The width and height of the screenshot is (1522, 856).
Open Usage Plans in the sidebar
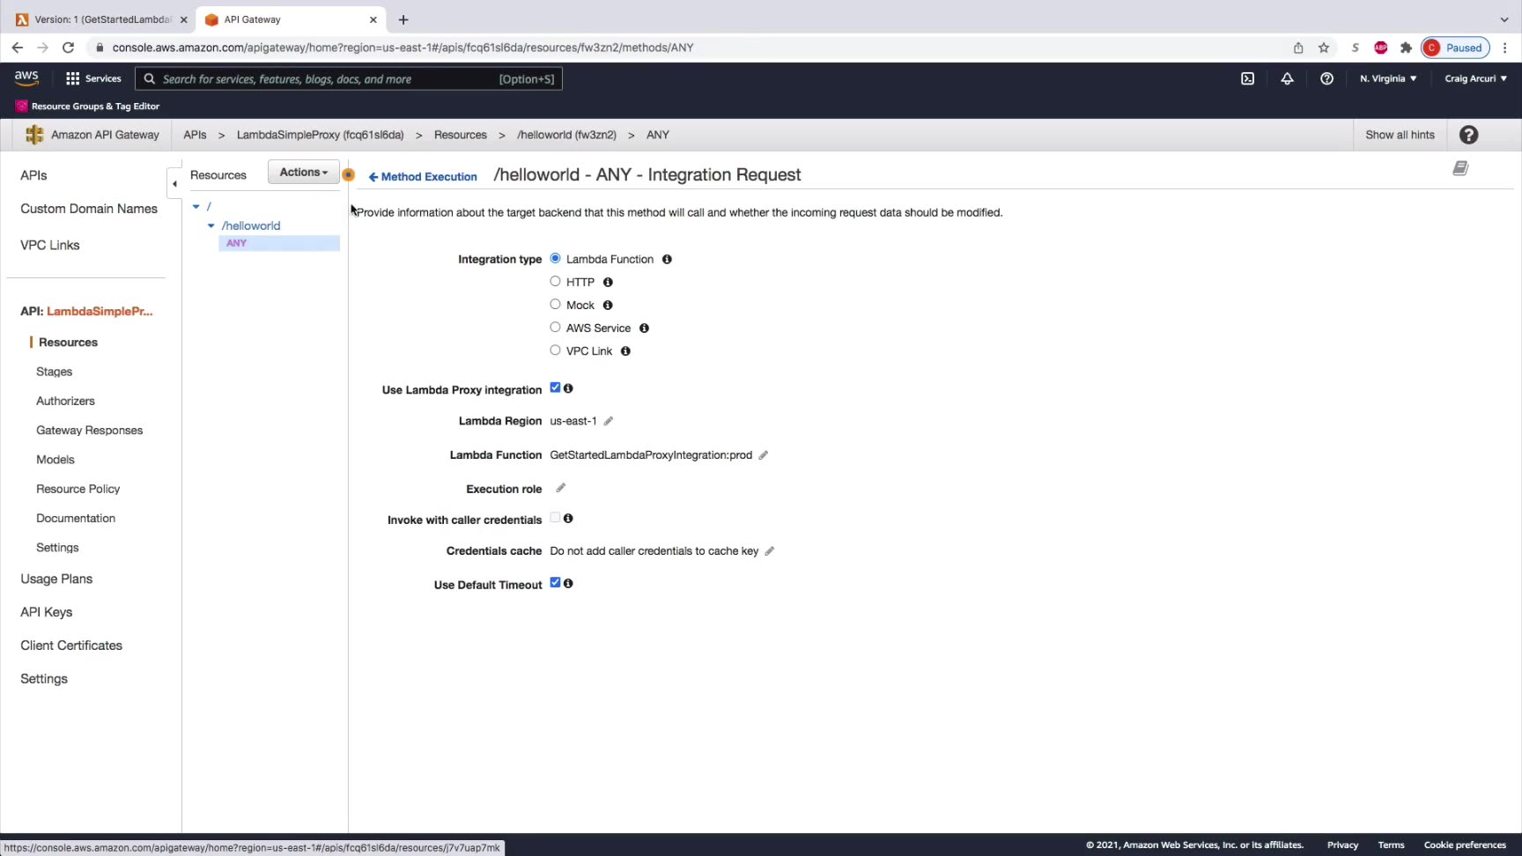(x=56, y=579)
